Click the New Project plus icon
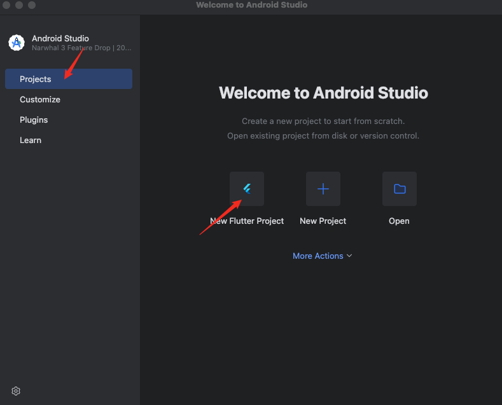The height and width of the screenshot is (405, 502). click(323, 189)
